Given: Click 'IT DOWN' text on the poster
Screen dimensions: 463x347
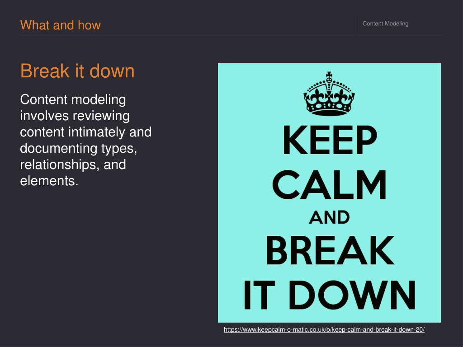Looking at the screenshot, I should 330,295.
